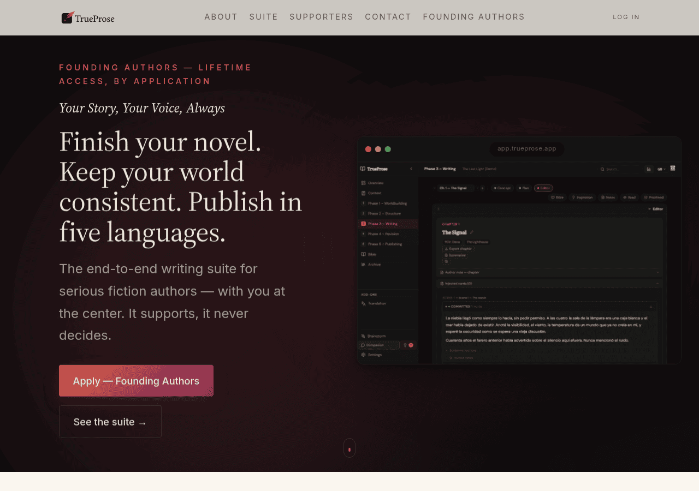
Task: Open the Bible item in the sidebar
Action: (x=387, y=254)
